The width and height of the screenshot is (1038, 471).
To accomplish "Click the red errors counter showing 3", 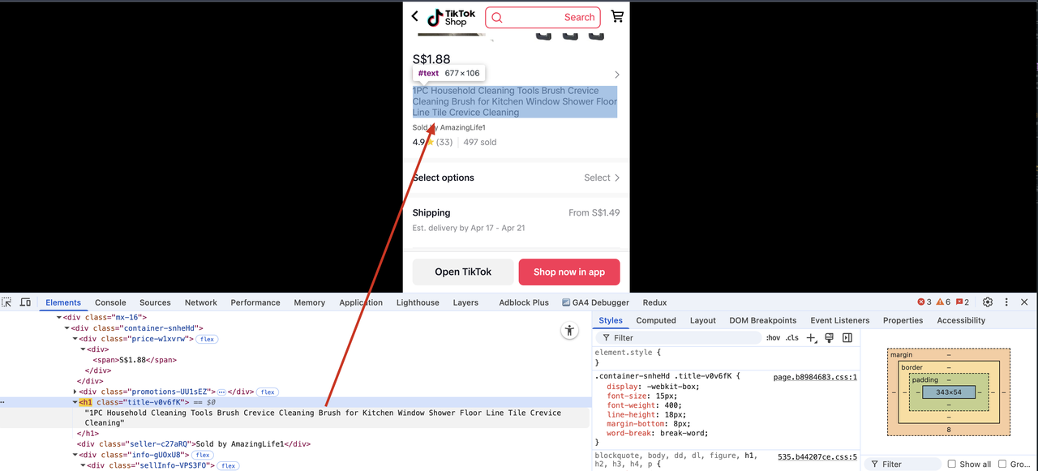I will coord(924,302).
